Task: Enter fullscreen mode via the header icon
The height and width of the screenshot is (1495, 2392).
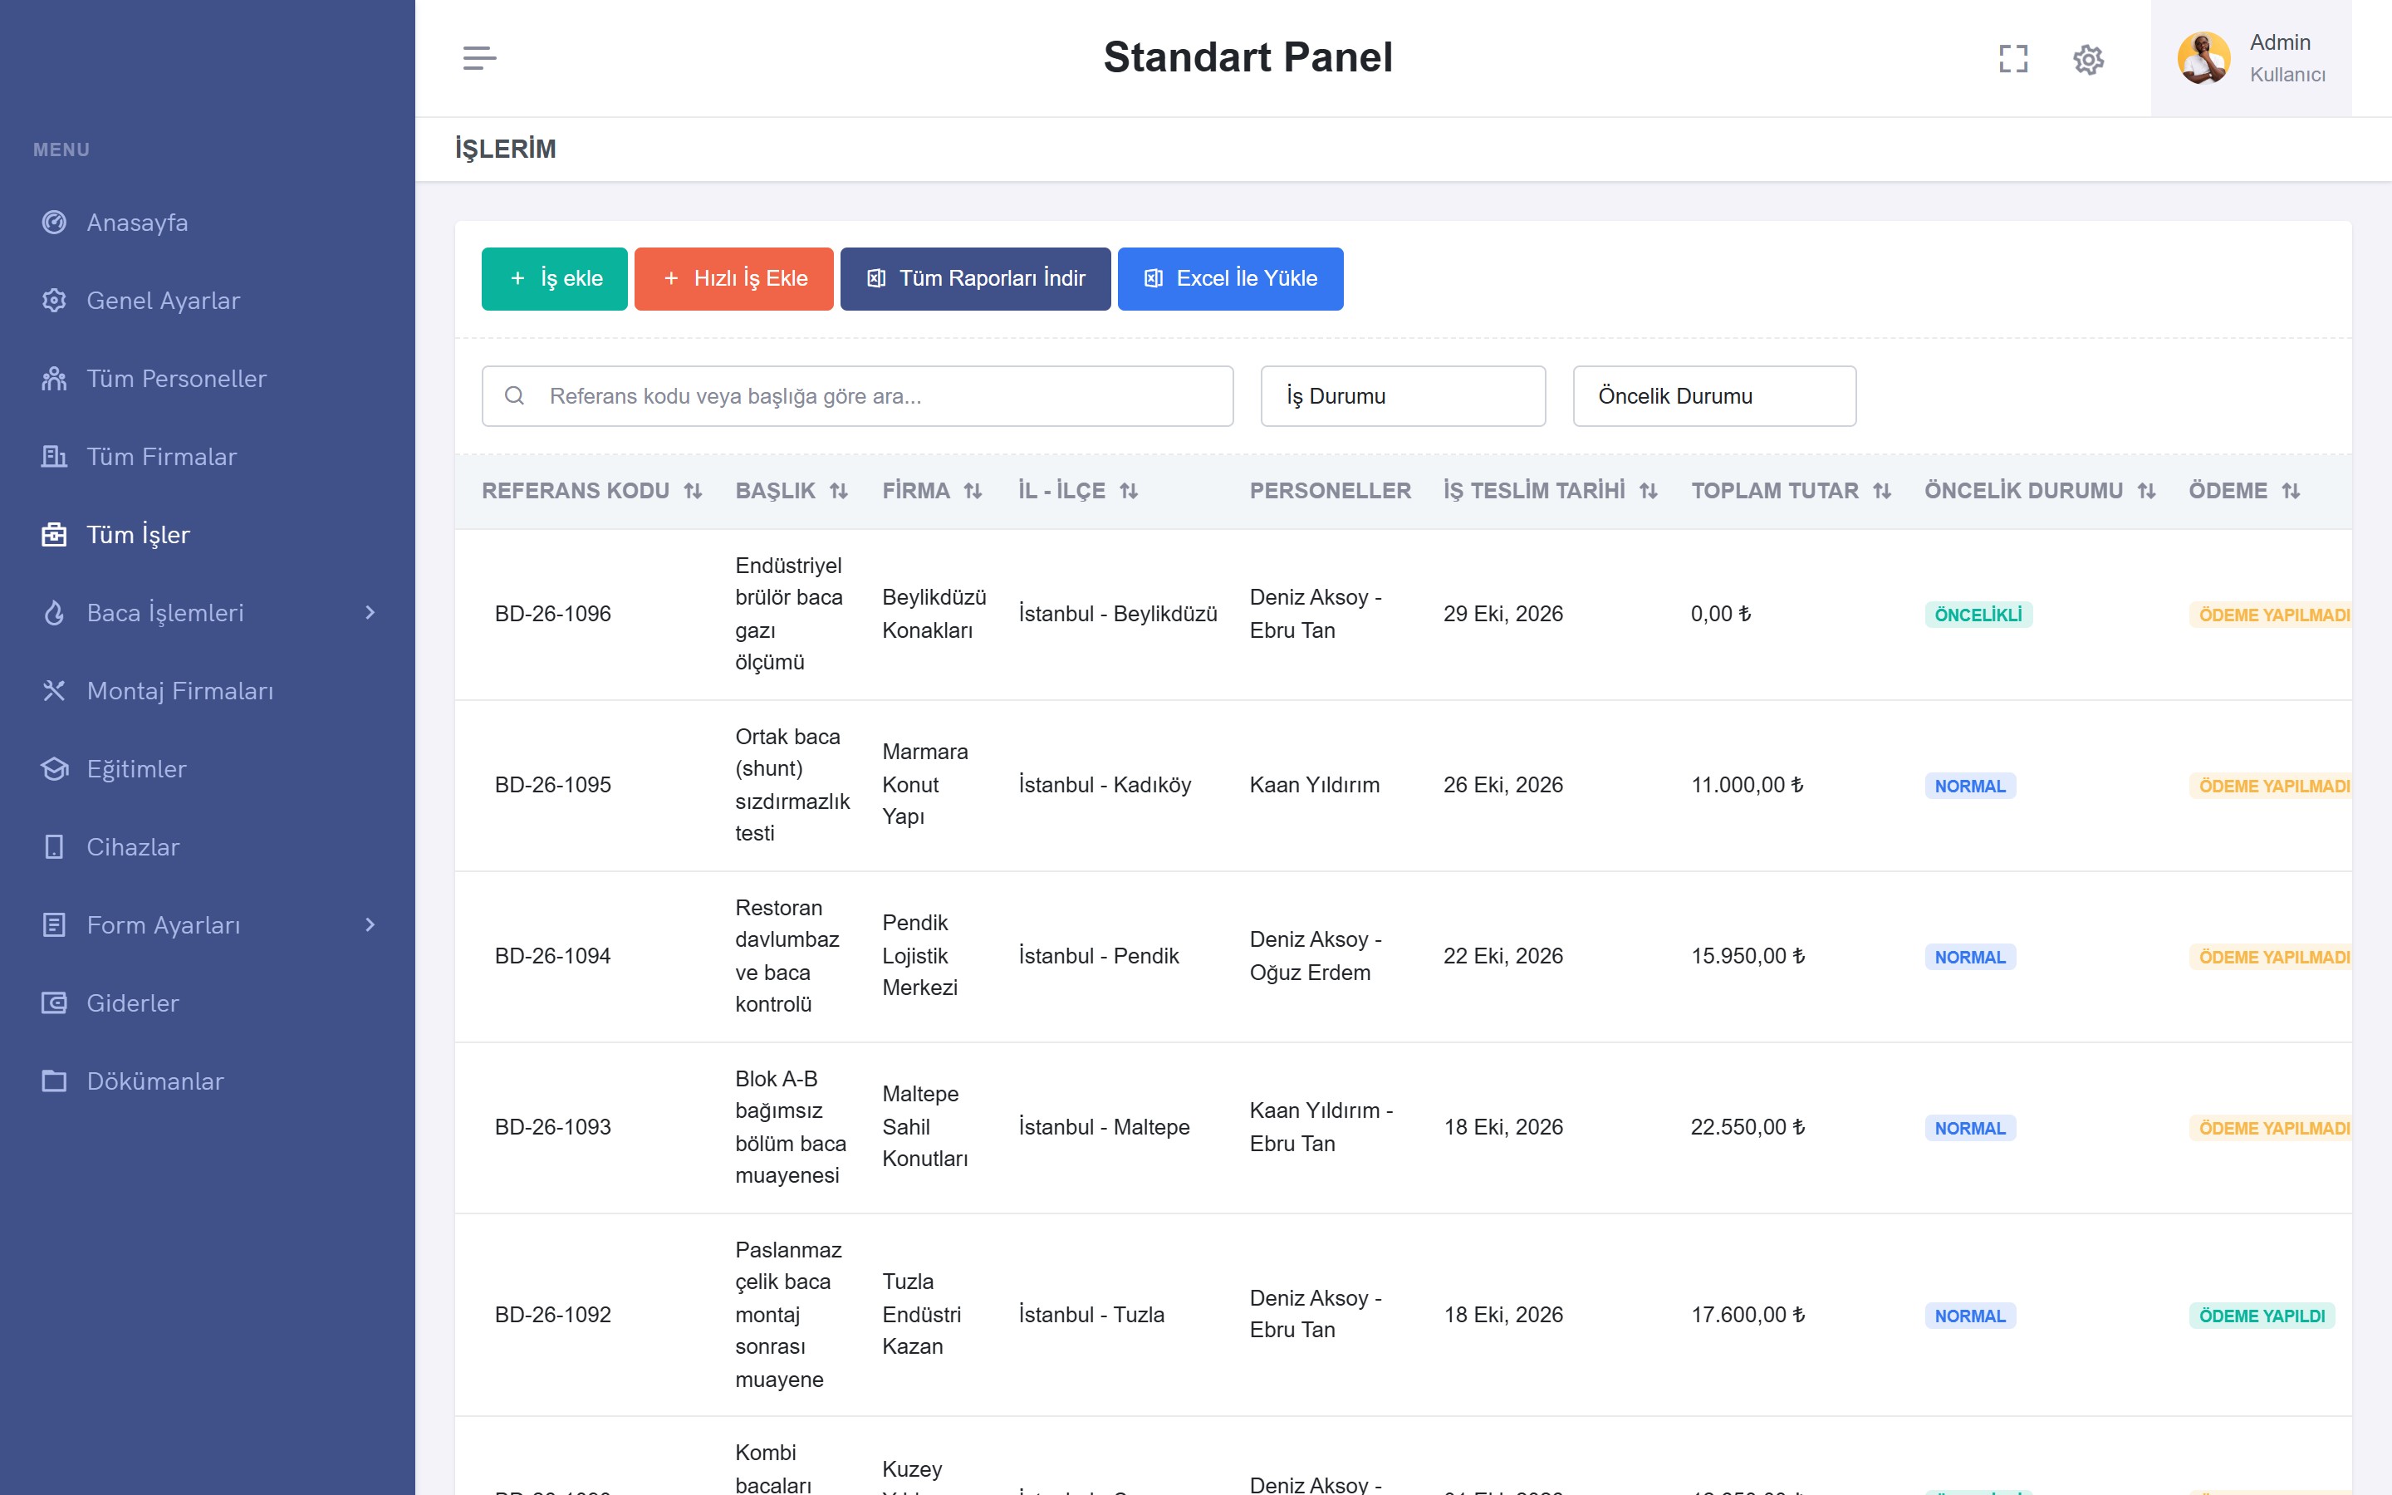Action: click(2013, 59)
